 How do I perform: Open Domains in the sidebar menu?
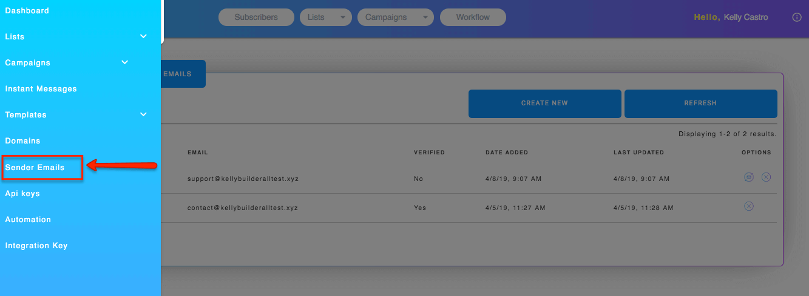23,141
